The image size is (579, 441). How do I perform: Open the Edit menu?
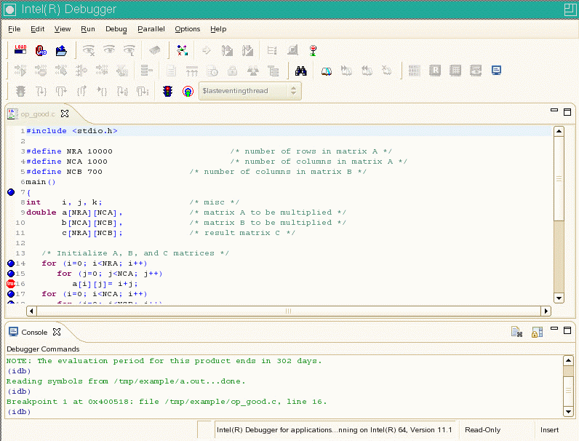tap(37, 29)
